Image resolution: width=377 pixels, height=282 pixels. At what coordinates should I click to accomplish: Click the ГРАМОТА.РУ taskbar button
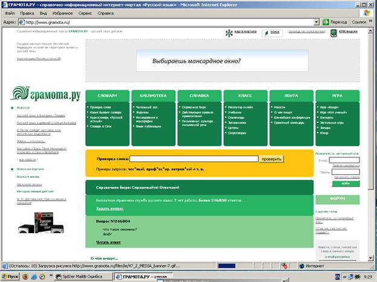pyautogui.click(x=143, y=277)
